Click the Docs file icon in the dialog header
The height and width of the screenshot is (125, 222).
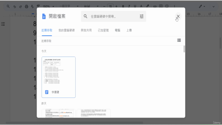tap(44, 16)
